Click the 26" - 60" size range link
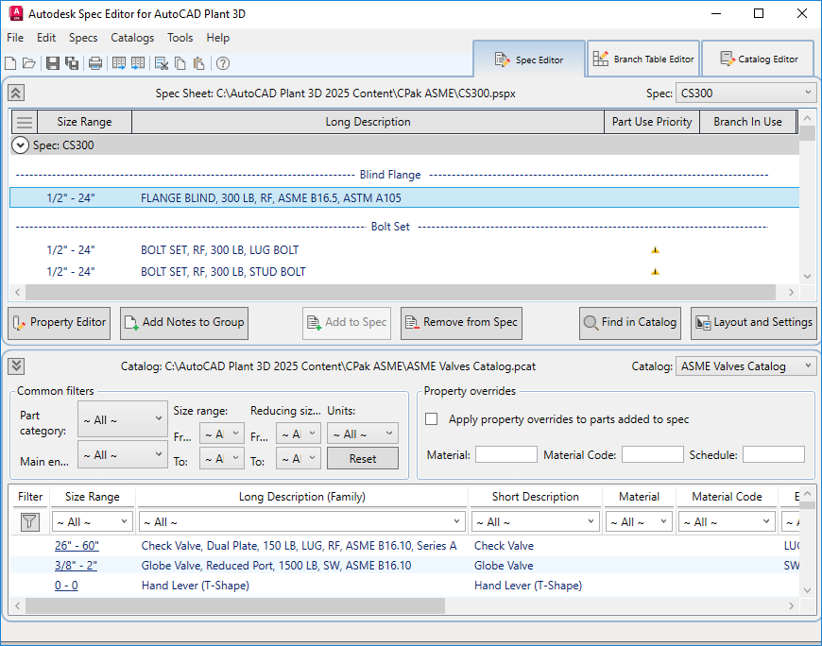Screen dimensions: 822x646 [x=77, y=545]
